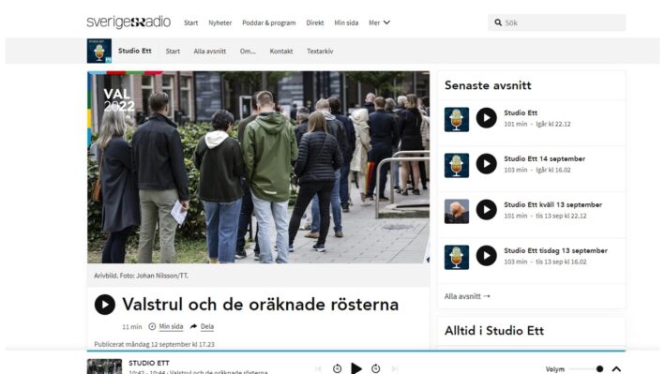Viewport: 665px width, 374px height.
Task: Open thumbnail of Studio Ett 14 september episode
Action: (x=457, y=165)
